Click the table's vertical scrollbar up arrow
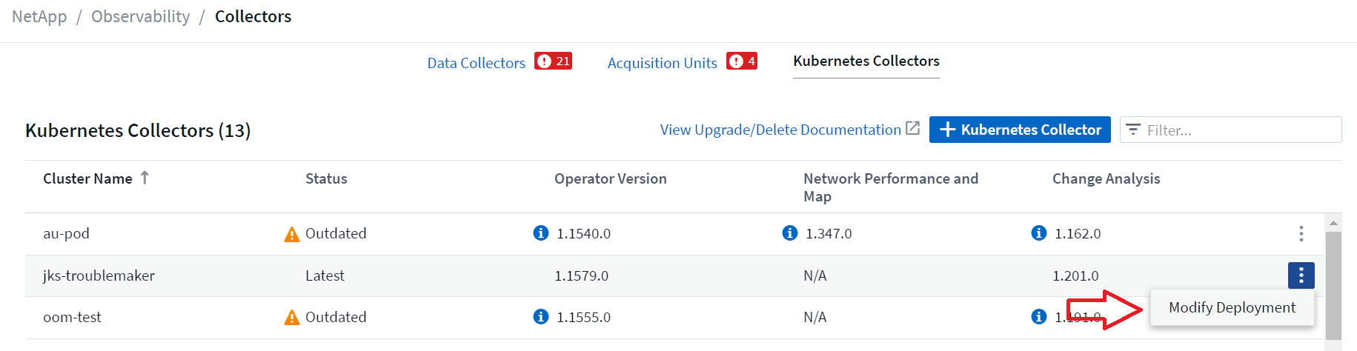 point(1333,223)
